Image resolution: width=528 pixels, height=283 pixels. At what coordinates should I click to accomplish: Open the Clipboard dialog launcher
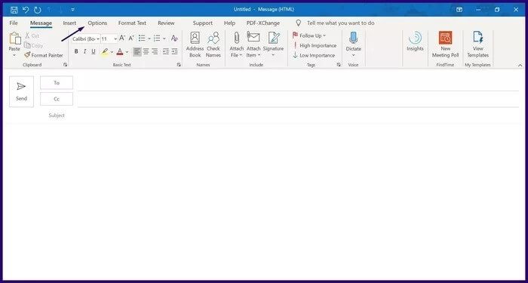click(66, 65)
